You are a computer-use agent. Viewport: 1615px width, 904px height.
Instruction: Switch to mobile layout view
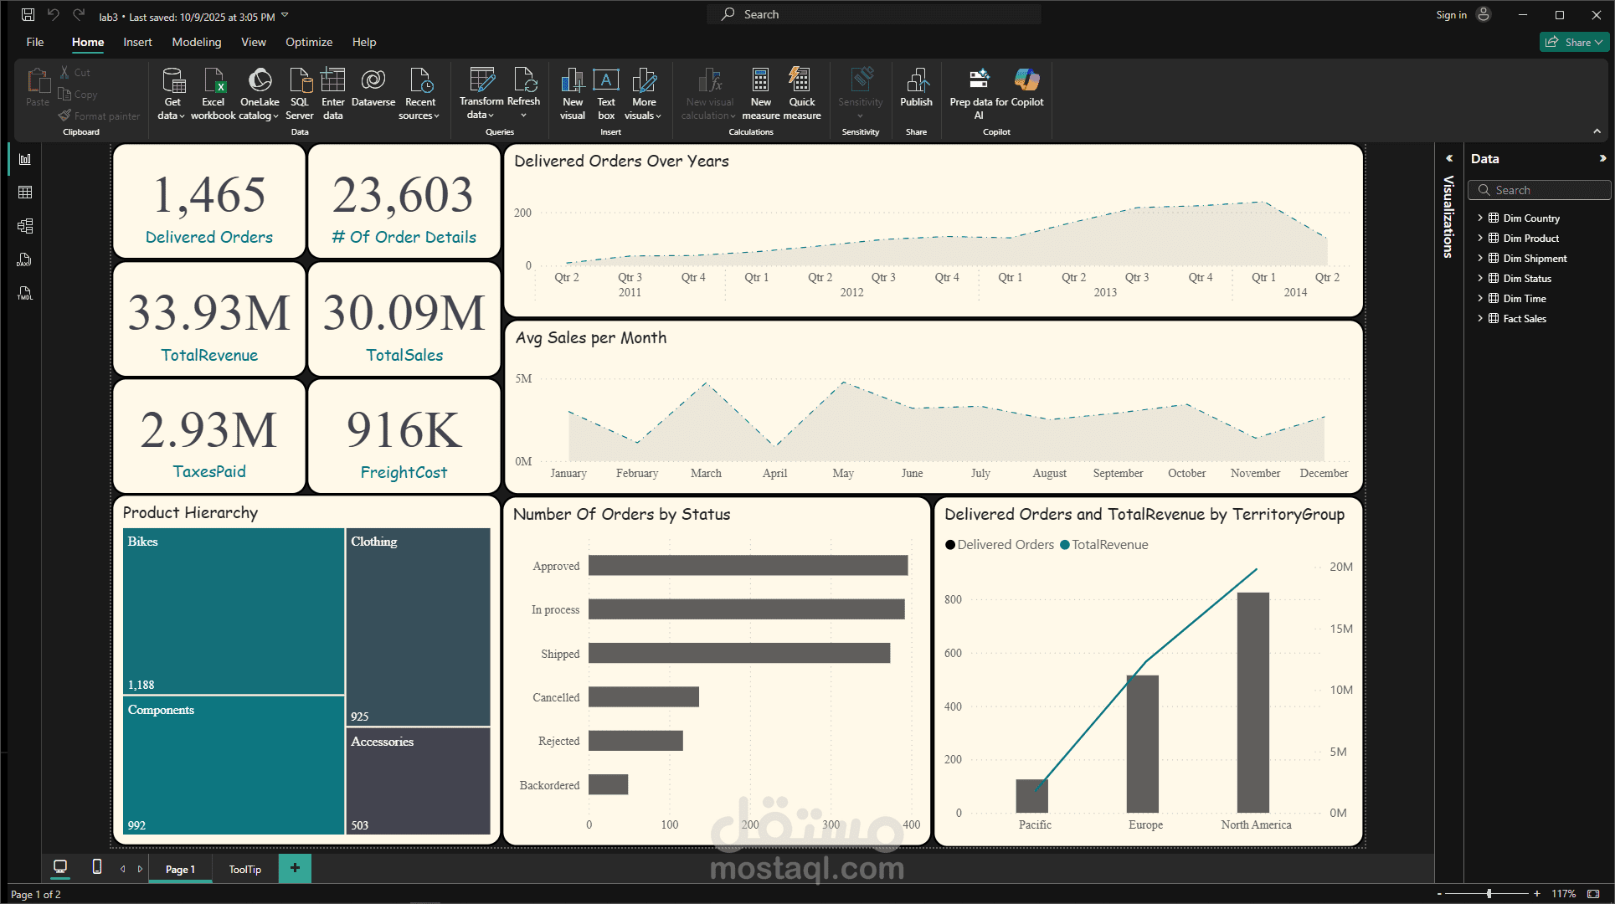97,867
